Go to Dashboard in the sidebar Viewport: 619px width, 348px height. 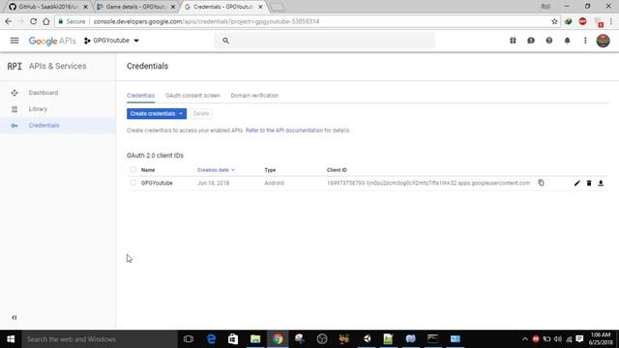click(x=44, y=93)
